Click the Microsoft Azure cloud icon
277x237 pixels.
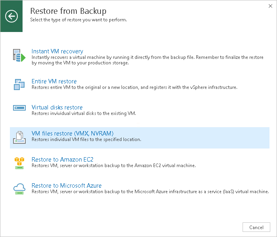point(19,188)
